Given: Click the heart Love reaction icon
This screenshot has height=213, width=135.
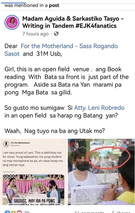Looking at the screenshot, I should [x=19, y=212].
